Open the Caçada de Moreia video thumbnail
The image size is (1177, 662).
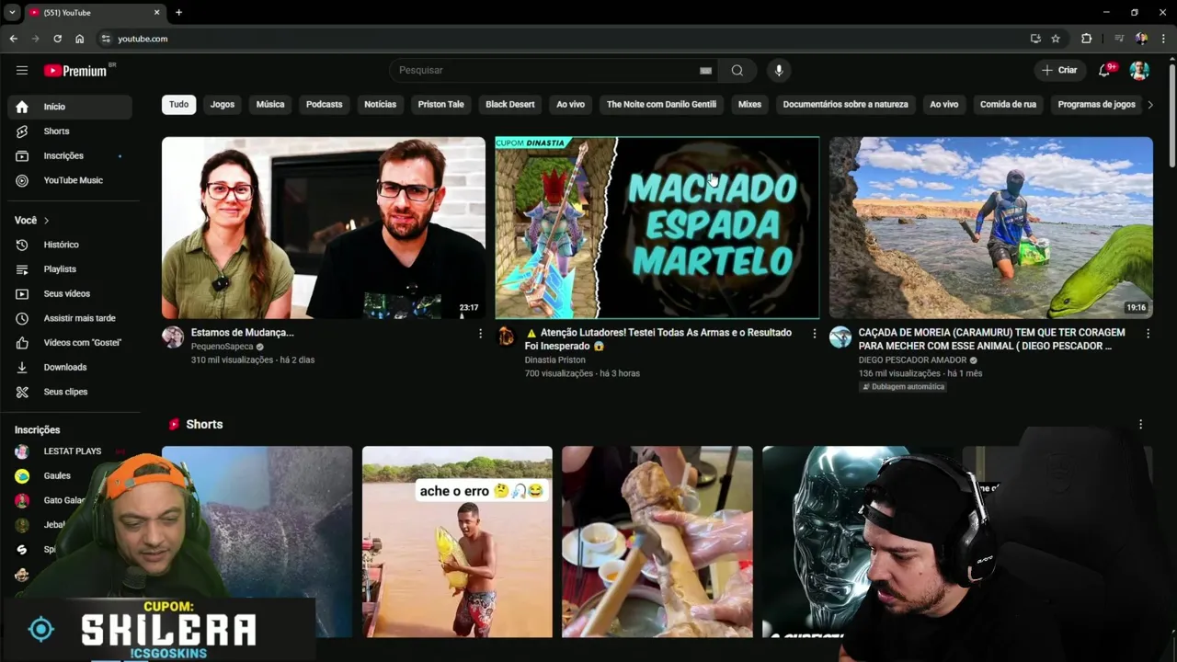990,228
